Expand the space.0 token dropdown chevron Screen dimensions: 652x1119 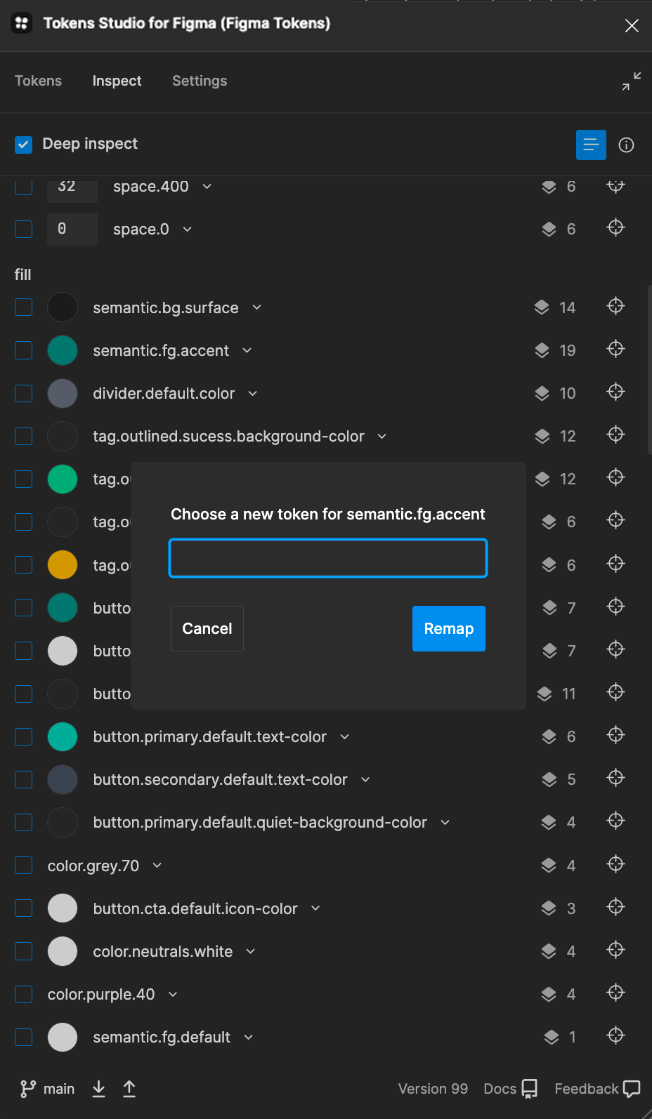pyautogui.click(x=187, y=230)
